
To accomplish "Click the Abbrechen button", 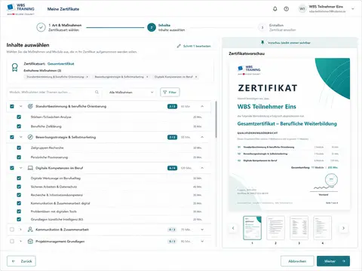I will tap(297, 261).
